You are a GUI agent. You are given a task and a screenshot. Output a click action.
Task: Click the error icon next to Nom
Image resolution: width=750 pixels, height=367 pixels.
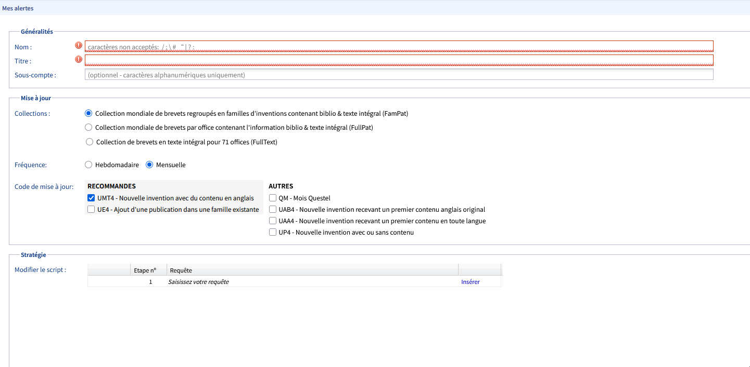79,46
